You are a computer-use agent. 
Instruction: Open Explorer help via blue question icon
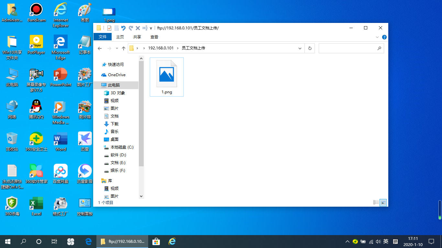coord(384,37)
